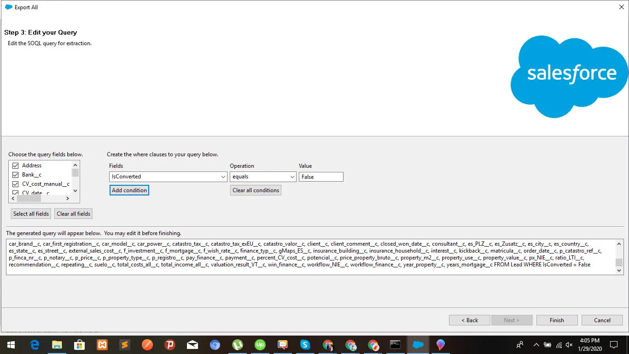Screen dimensions: 629x354
Task: Edit the False value field
Action: pos(320,177)
